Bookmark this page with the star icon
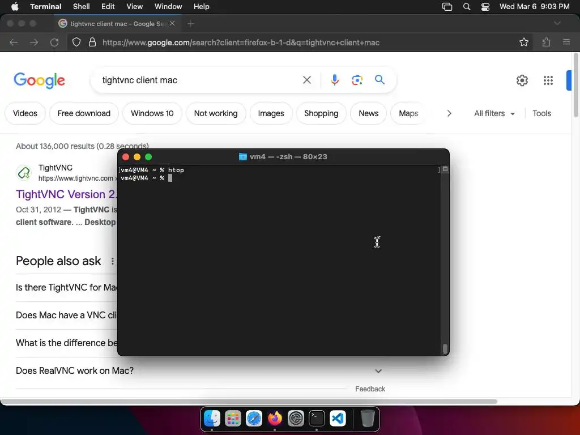Viewport: 580px width, 435px height. pos(524,42)
